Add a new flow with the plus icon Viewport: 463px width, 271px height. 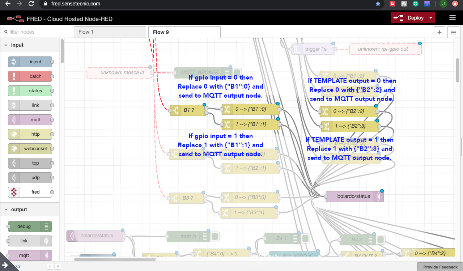[439, 32]
